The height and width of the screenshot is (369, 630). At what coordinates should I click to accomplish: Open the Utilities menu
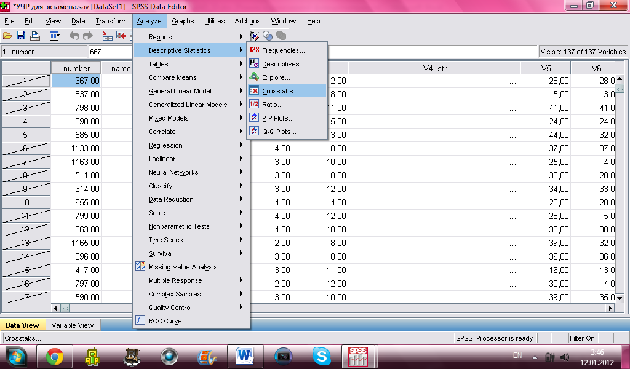click(214, 21)
